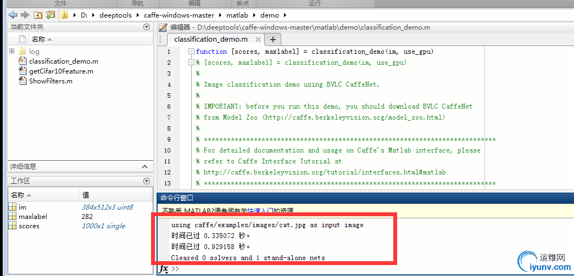Open the path dropdown arrow after caffe-windows-master
The width and height of the screenshot is (574, 276).
[221, 15]
